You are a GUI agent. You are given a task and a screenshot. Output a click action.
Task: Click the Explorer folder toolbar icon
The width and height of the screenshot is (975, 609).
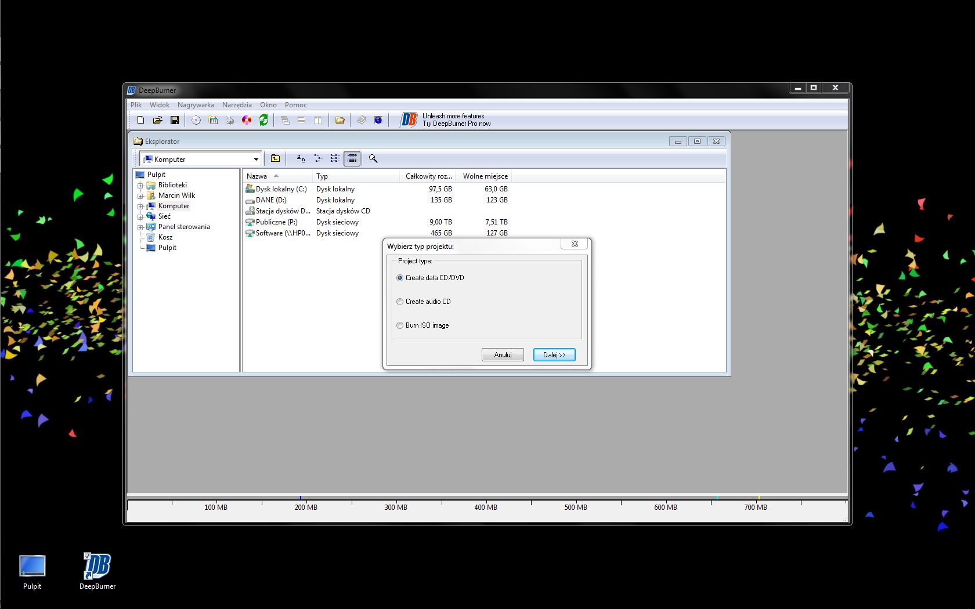click(340, 120)
